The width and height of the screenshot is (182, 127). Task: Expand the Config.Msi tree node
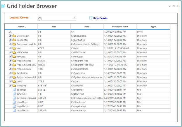click(x=10, y=40)
